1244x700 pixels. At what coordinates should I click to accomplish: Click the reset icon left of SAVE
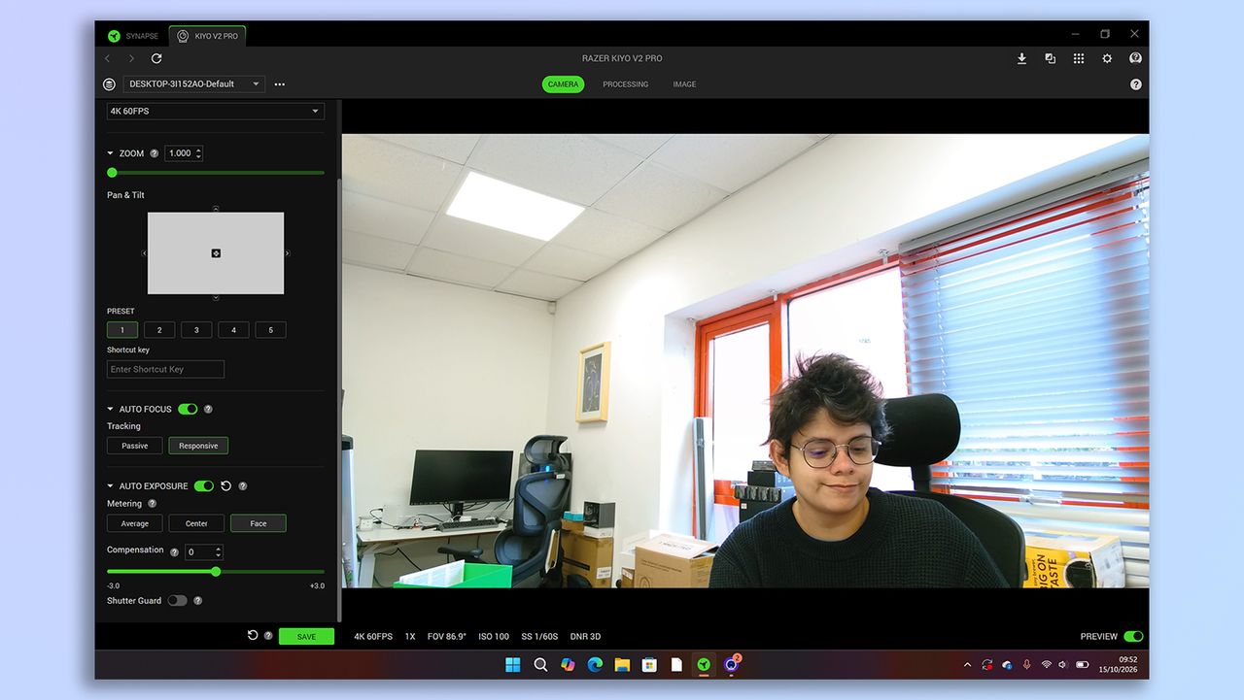pos(253,635)
